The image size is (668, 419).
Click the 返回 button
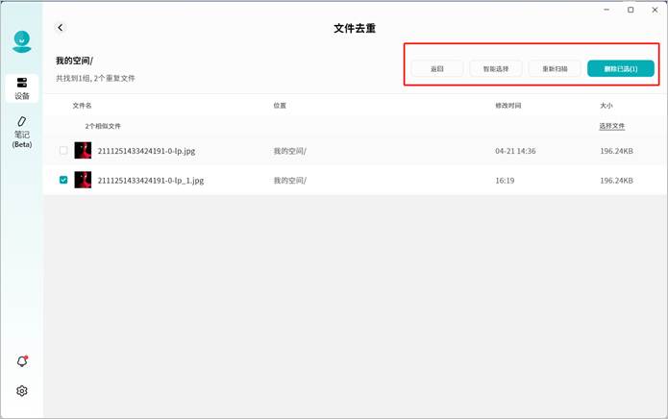(437, 68)
